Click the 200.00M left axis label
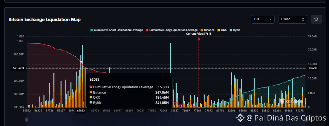 (19, 94)
